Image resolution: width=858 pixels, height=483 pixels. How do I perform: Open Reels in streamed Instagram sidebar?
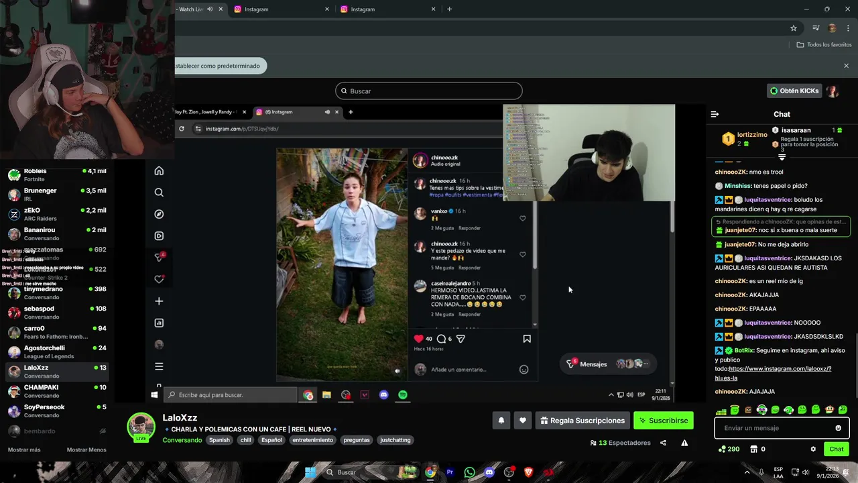point(159,236)
